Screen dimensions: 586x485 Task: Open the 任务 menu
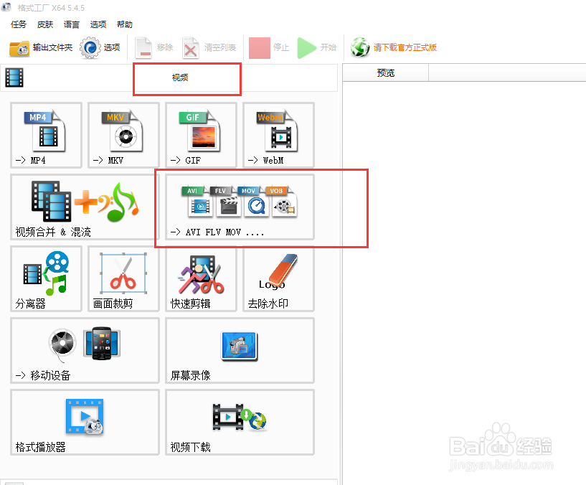[19, 24]
